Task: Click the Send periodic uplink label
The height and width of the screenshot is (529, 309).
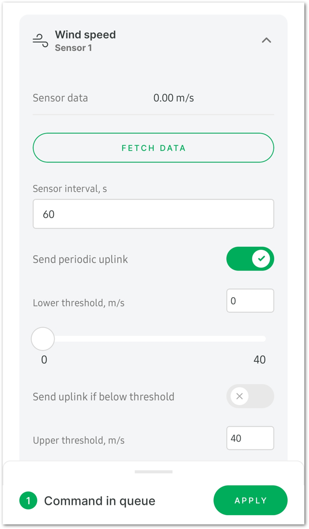Action: click(80, 259)
